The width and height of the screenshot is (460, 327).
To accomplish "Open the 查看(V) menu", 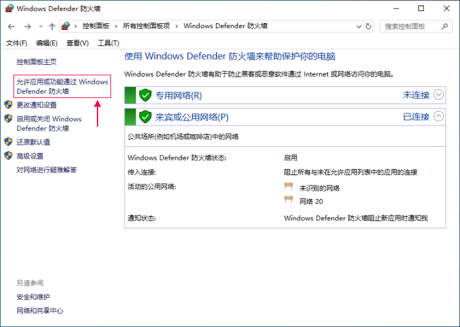I will [x=77, y=43].
